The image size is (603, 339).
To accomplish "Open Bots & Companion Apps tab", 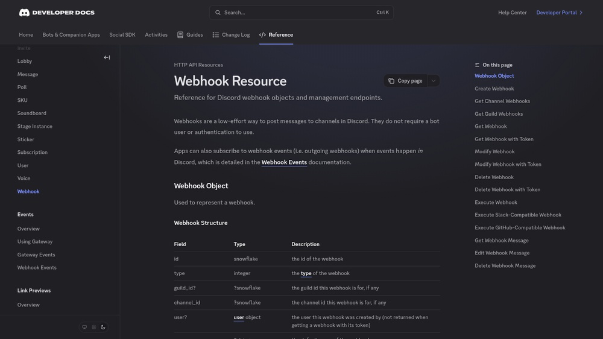I will click(x=71, y=34).
